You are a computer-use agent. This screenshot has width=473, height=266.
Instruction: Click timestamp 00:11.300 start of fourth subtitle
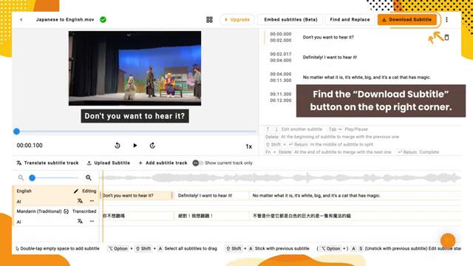[281, 94]
